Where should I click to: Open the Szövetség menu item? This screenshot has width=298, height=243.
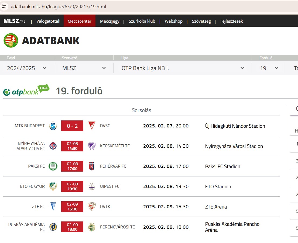pos(201,21)
